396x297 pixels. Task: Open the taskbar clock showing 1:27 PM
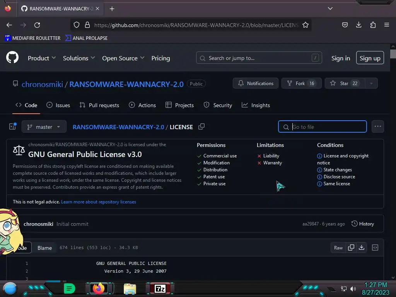376,288
